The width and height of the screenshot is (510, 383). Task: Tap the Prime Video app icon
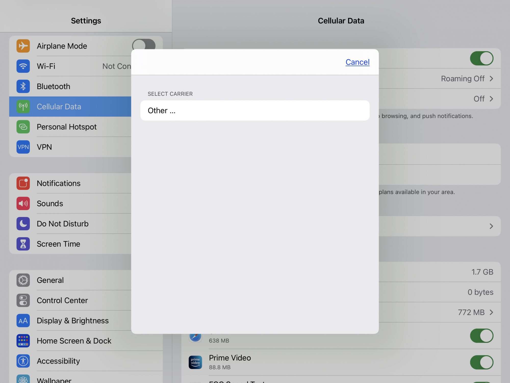[x=195, y=362]
